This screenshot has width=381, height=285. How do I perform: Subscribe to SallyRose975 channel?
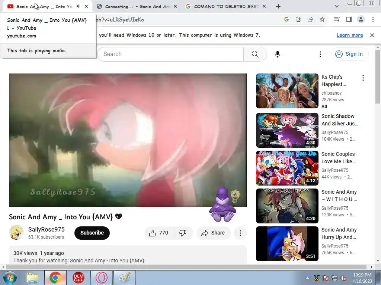(x=92, y=233)
